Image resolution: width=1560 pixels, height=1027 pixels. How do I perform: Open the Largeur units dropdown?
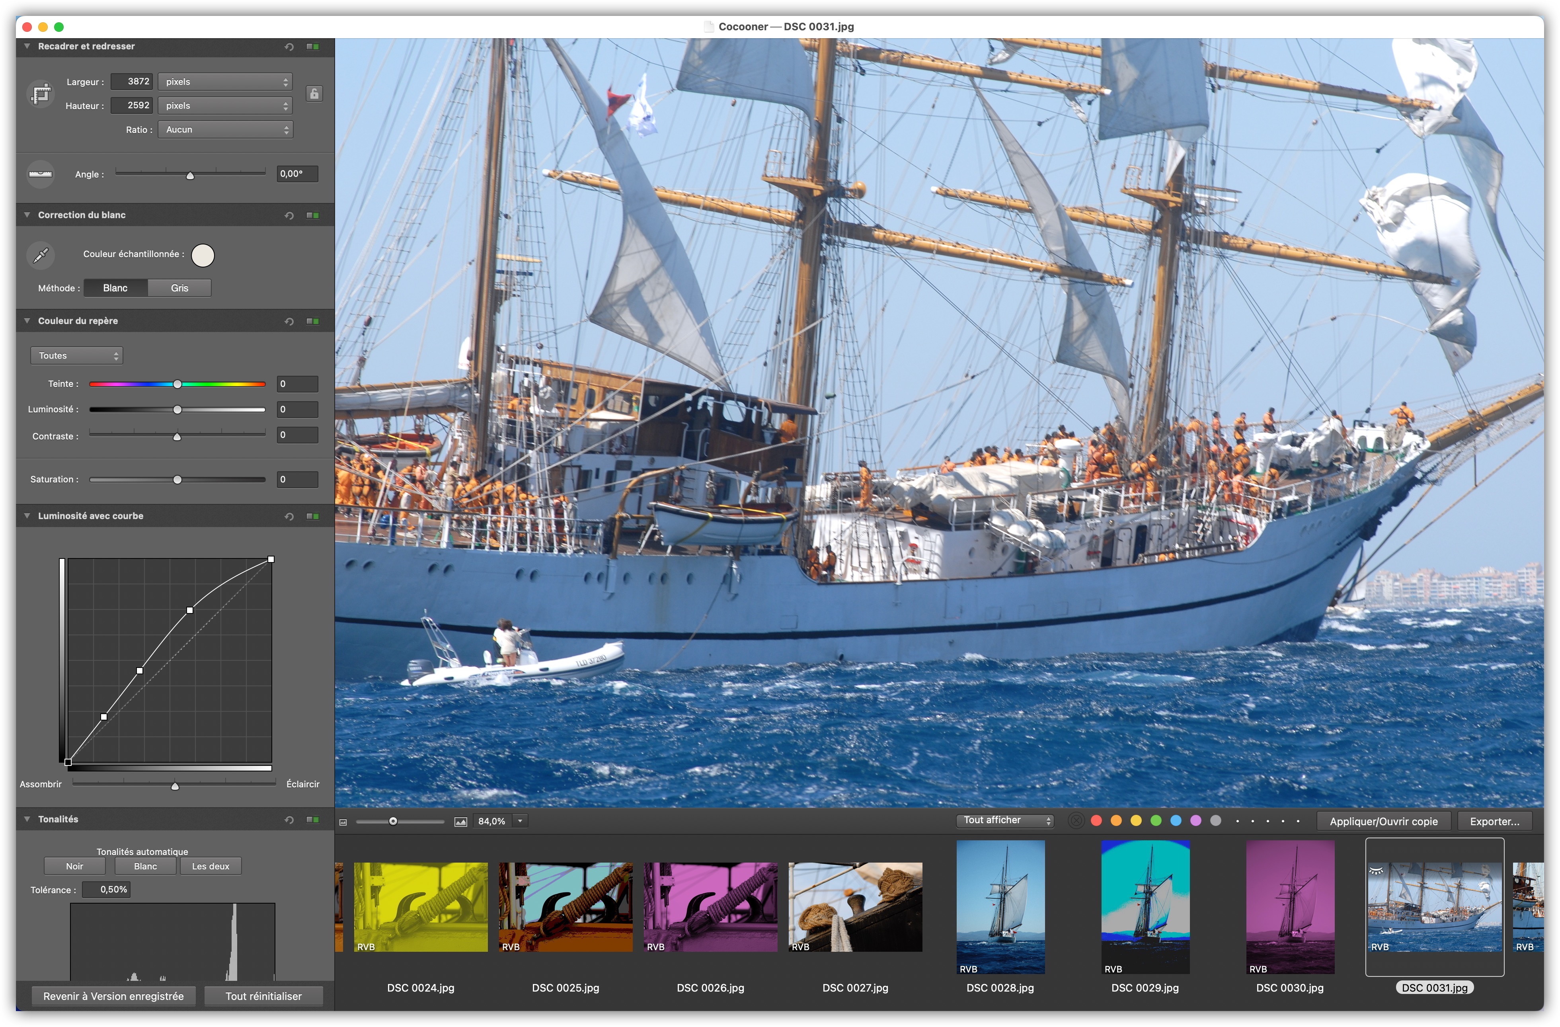[x=226, y=82]
